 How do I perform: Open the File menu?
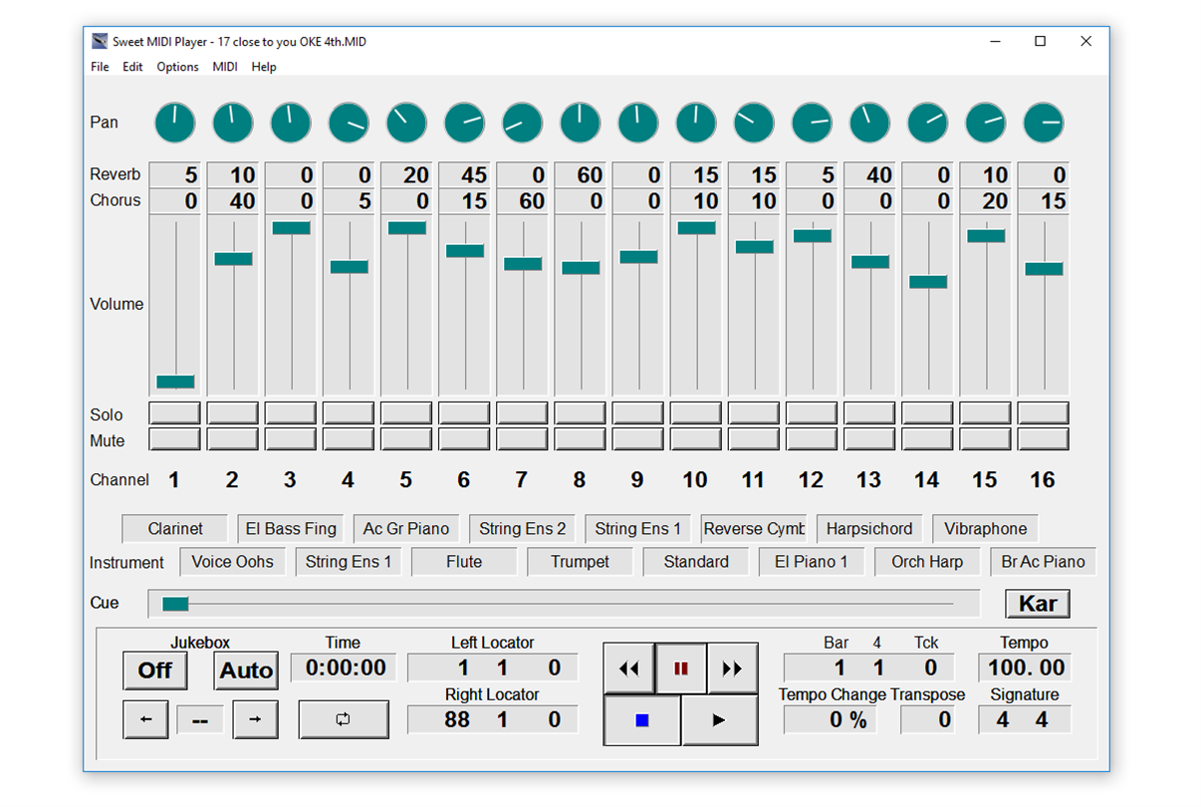(100, 67)
